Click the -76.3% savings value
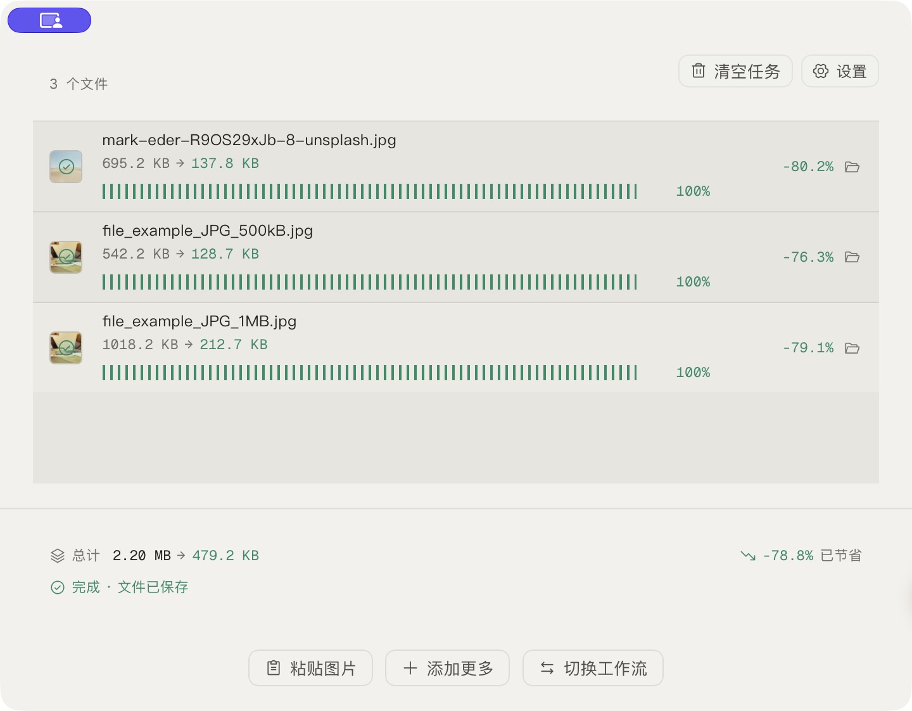The width and height of the screenshot is (912, 711). [x=808, y=257]
